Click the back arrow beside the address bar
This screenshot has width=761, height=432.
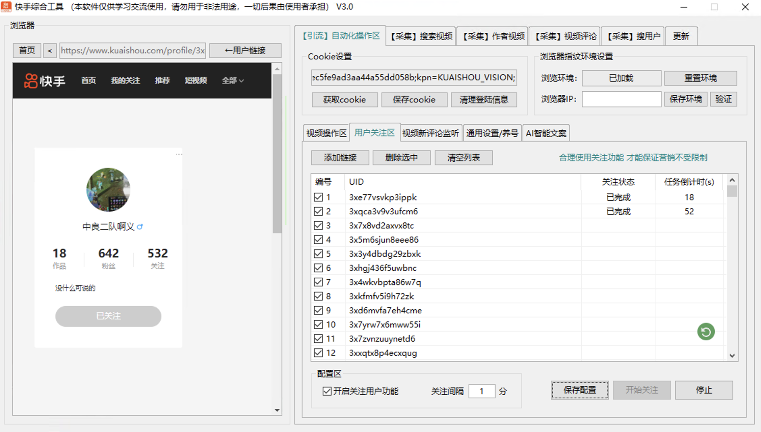(50, 51)
